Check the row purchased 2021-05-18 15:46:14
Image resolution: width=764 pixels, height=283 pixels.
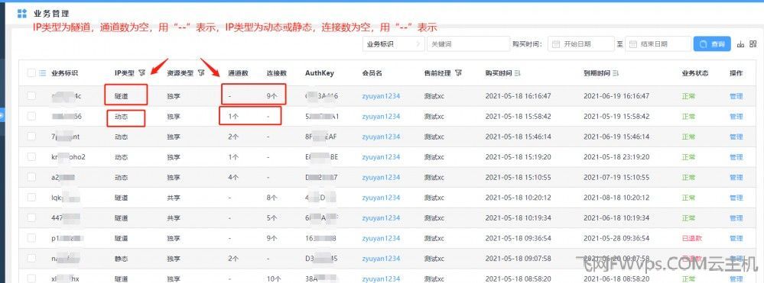click(31, 137)
